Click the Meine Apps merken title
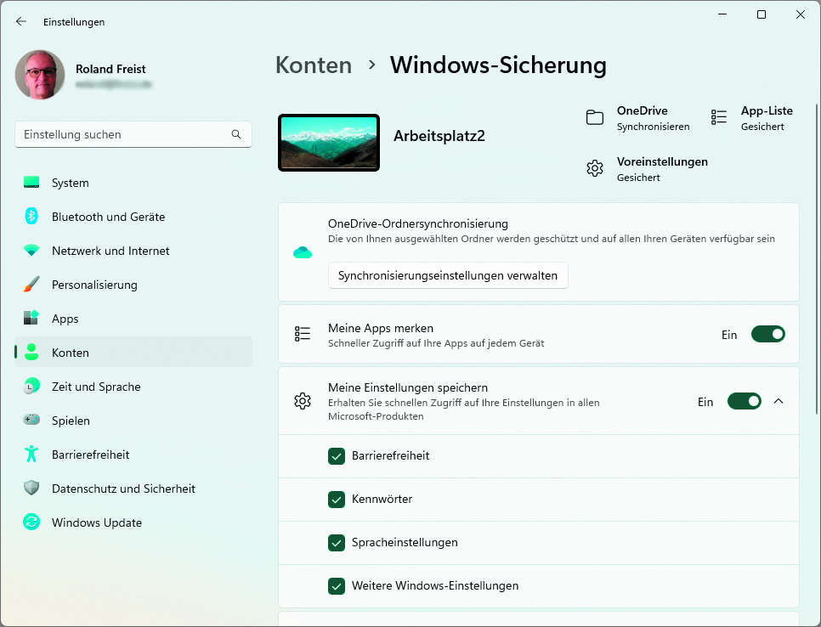 click(x=381, y=328)
